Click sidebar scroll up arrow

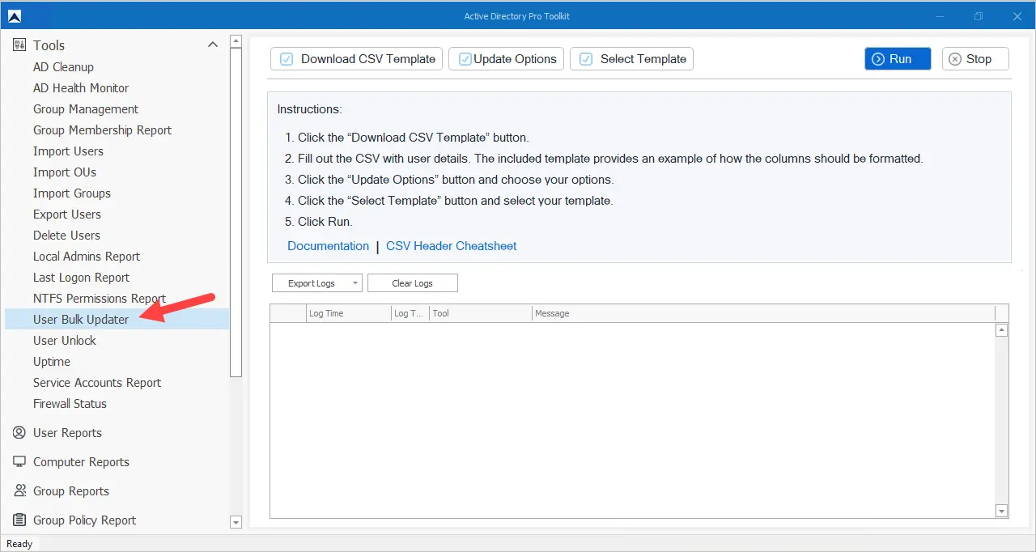236,41
